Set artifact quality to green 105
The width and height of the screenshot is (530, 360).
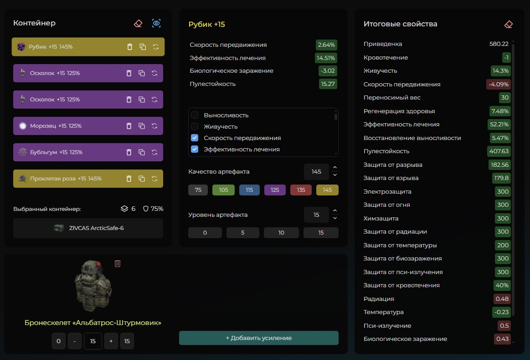click(x=223, y=190)
